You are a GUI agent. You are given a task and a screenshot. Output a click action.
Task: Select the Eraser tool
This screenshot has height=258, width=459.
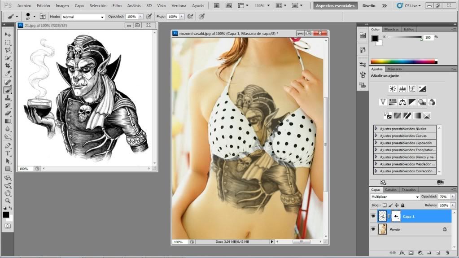[8, 114]
